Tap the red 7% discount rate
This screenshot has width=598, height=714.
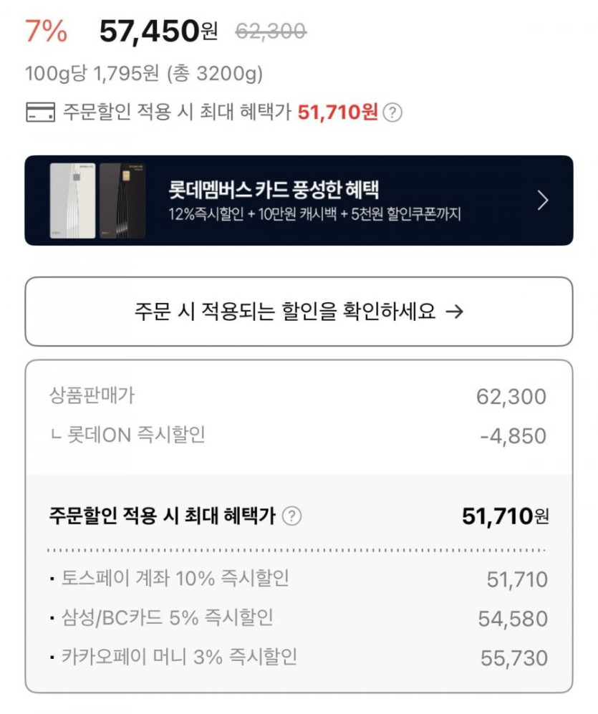[46, 31]
